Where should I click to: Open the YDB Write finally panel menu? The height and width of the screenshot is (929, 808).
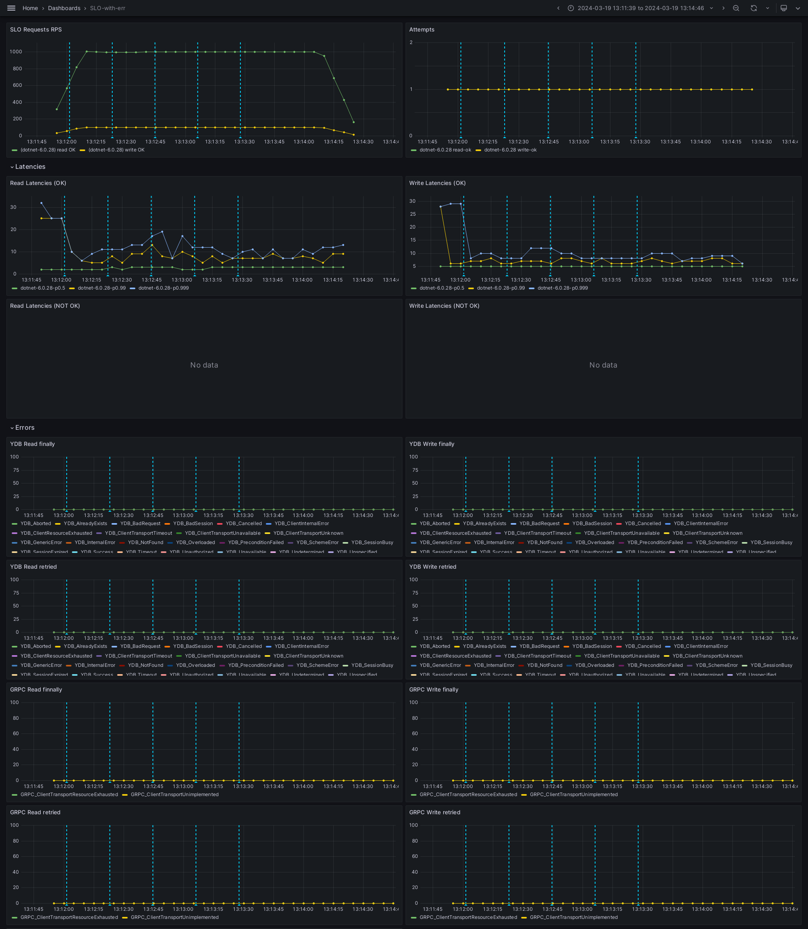(431, 444)
